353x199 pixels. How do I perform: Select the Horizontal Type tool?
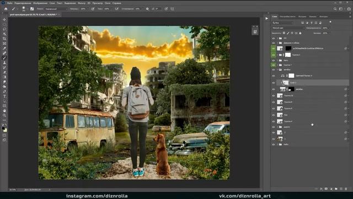pos(4,96)
